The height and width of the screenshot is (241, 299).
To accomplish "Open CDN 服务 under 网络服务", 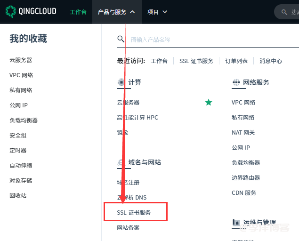I will (244, 193).
